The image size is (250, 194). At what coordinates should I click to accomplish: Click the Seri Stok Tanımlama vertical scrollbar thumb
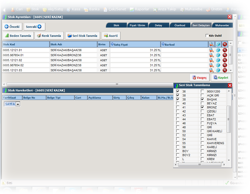click(229, 119)
